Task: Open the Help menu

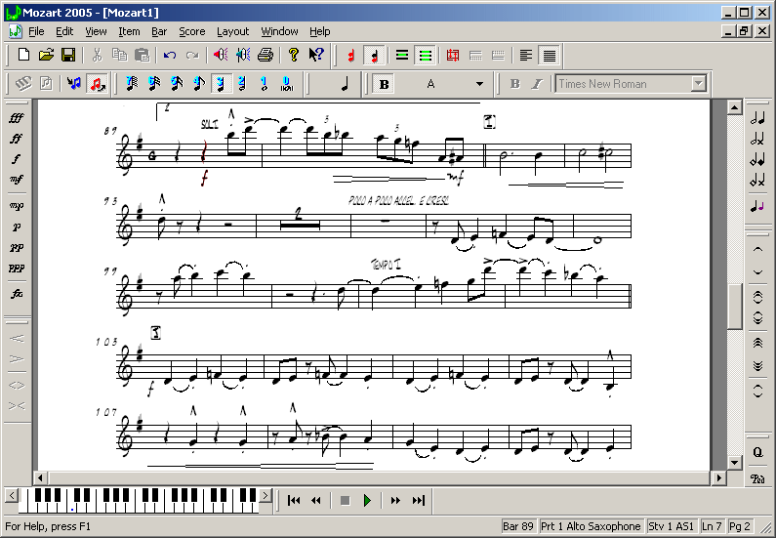Action: (x=320, y=31)
